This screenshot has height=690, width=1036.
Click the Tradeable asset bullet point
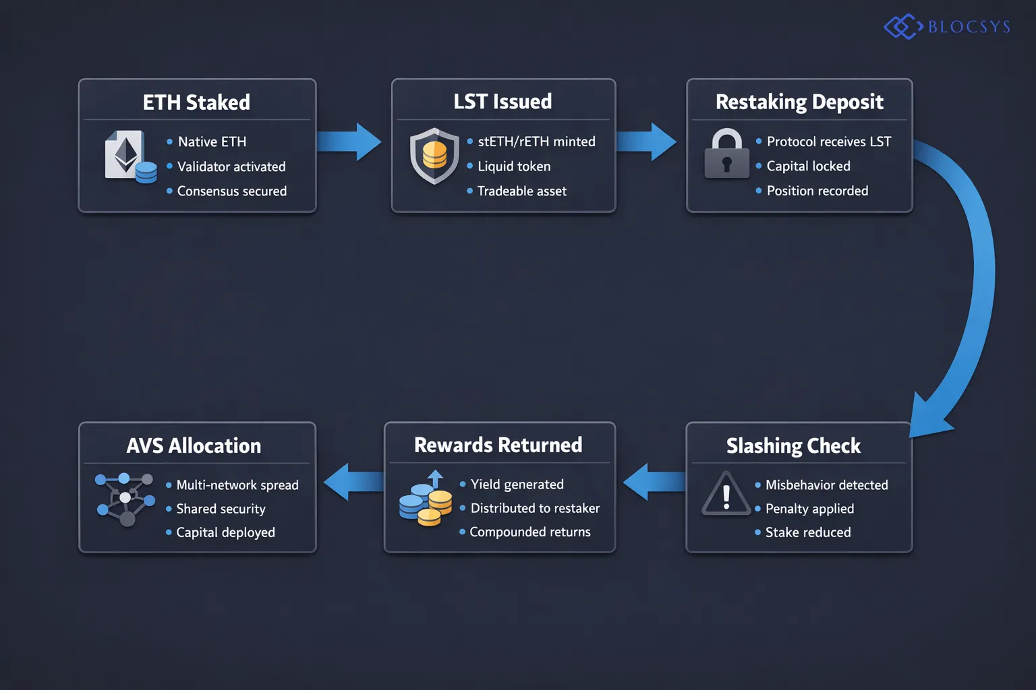(521, 191)
